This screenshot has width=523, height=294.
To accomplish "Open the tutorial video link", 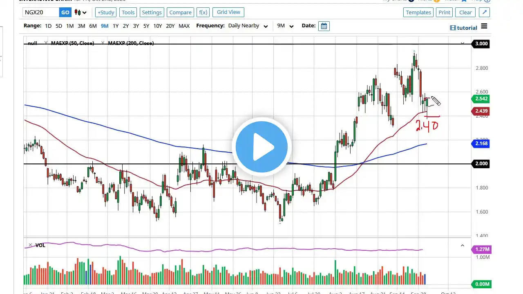I will pos(464,28).
